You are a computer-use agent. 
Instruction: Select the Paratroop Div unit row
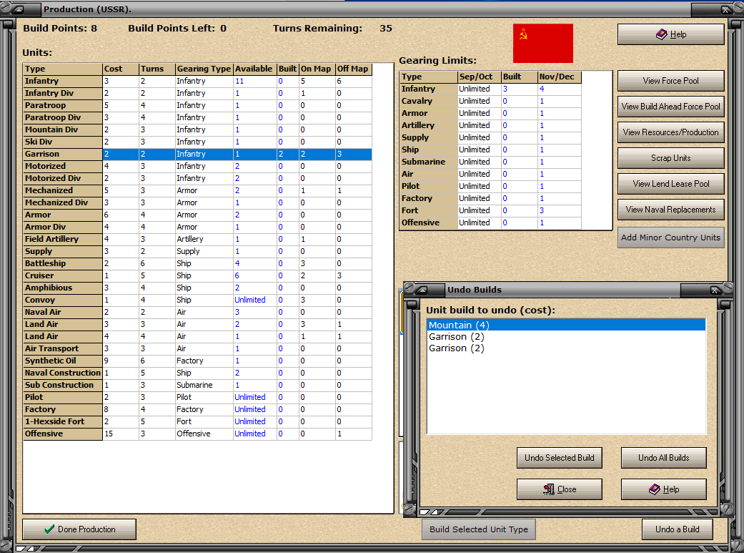pos(197,118)
